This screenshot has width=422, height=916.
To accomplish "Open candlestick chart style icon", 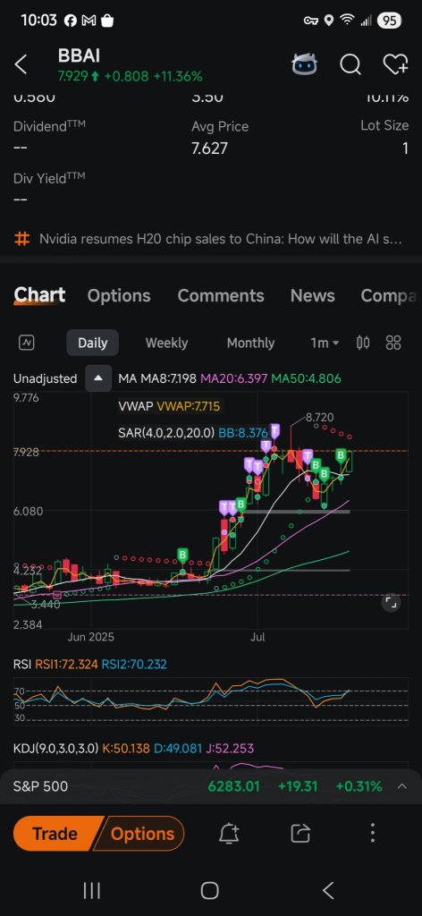I will (x=363, y=343).
